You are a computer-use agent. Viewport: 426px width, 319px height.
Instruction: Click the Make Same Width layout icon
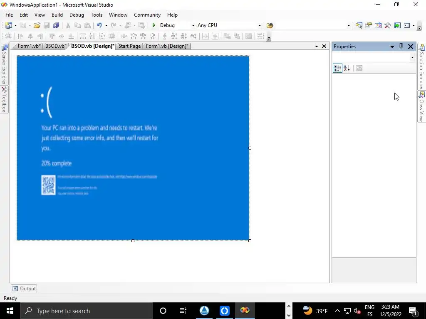tap(83, 36)
